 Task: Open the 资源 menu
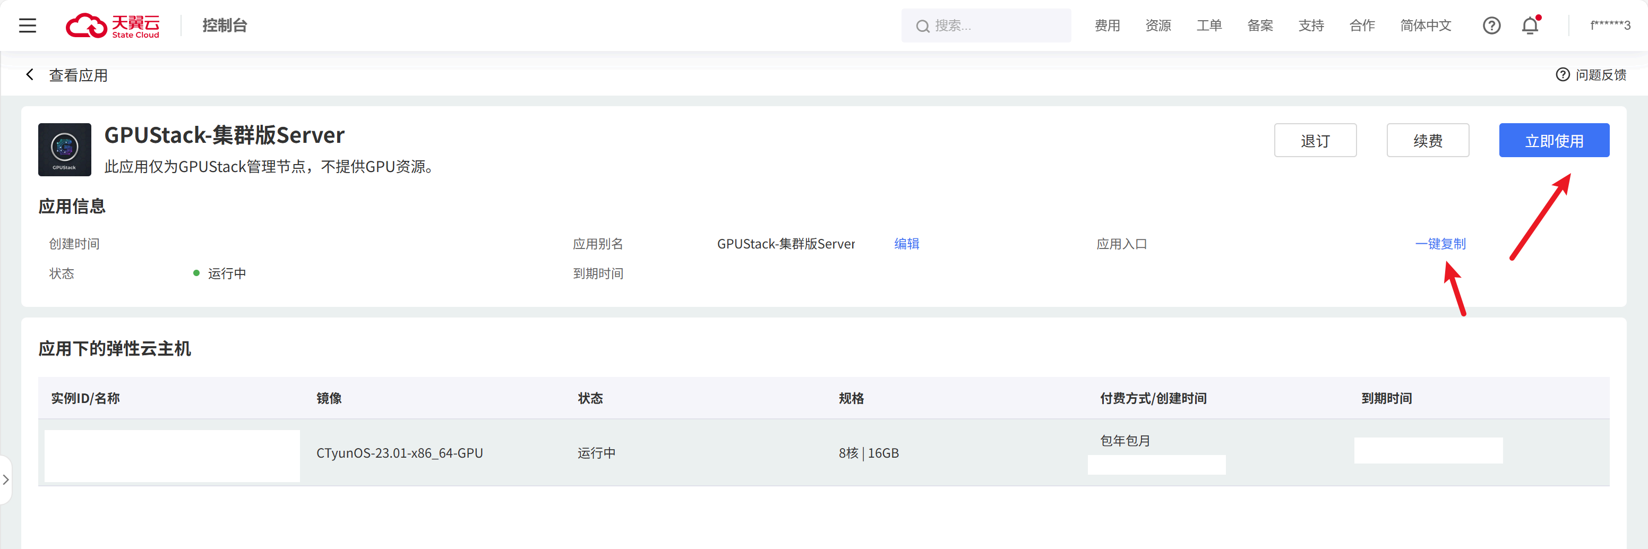[x=1158, y=25]
